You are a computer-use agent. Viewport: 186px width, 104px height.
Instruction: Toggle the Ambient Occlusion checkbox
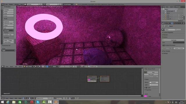tap(164, 45)
